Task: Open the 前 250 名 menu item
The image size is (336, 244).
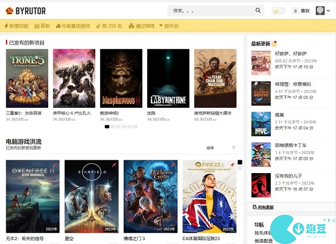Action: pyautogui.click(x=109, y=26)
